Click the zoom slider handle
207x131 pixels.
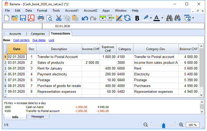tap(163, 125)
